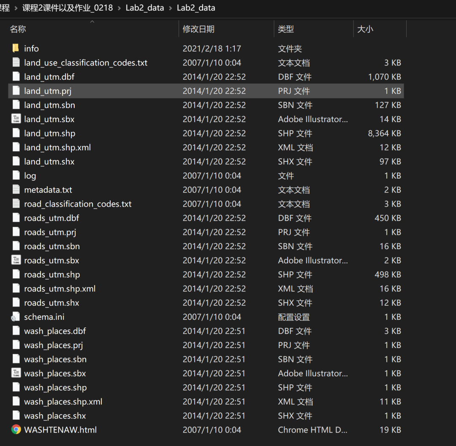Viewport: 456px width, 446px height.
Task: Sort files by the 名称 column header
Action: (x=18, y=29)
